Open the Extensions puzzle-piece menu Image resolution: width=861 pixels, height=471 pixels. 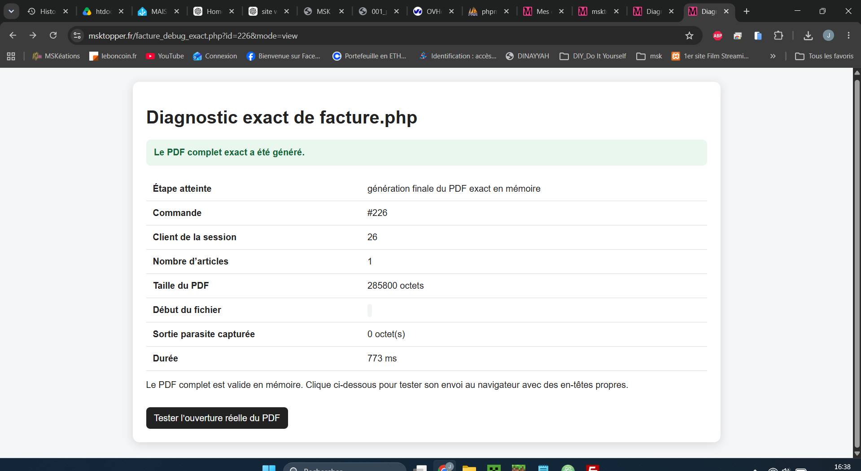tap(778, 35)
